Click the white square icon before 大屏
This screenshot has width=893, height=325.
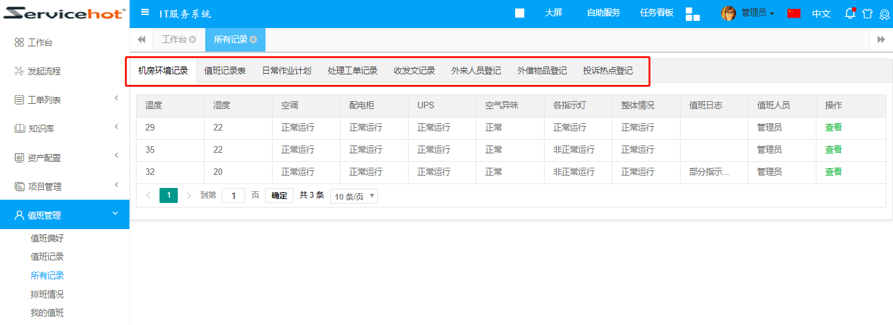click(x=520, y=13)
